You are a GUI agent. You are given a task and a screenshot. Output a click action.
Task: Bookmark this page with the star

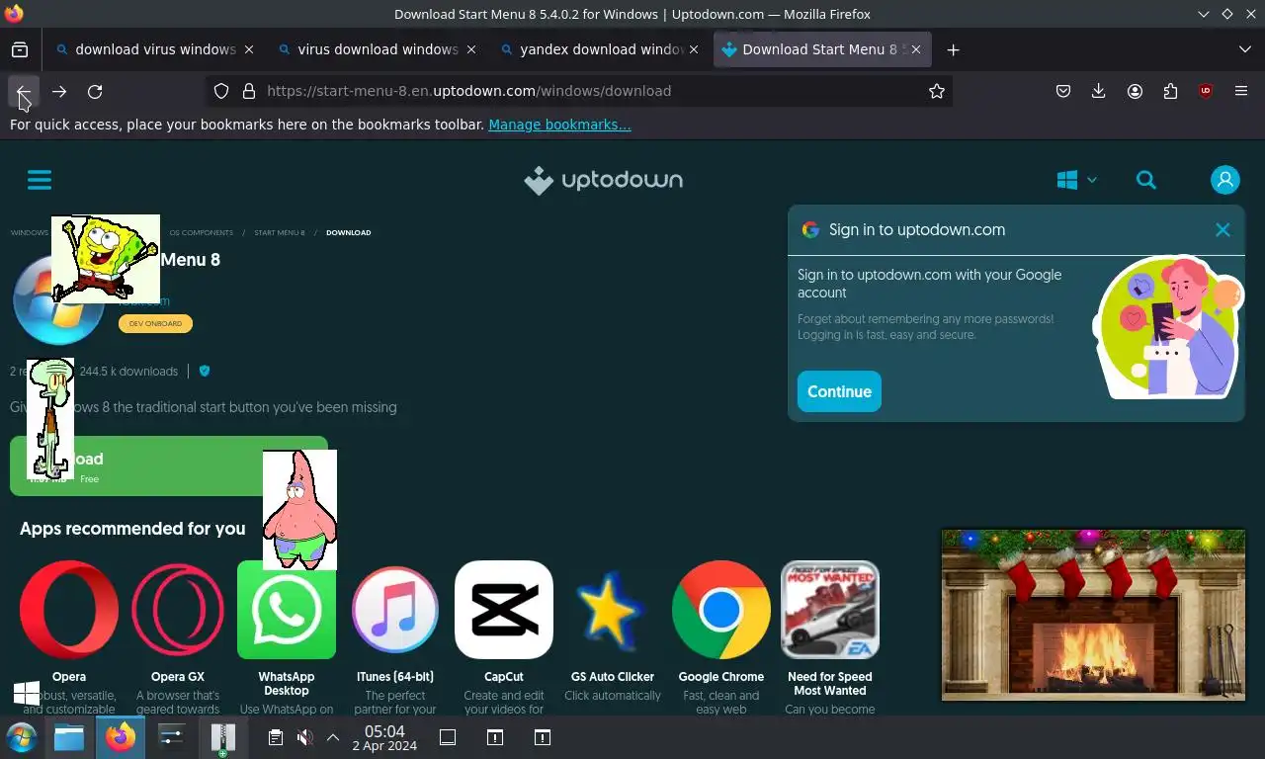coord(937,91)
